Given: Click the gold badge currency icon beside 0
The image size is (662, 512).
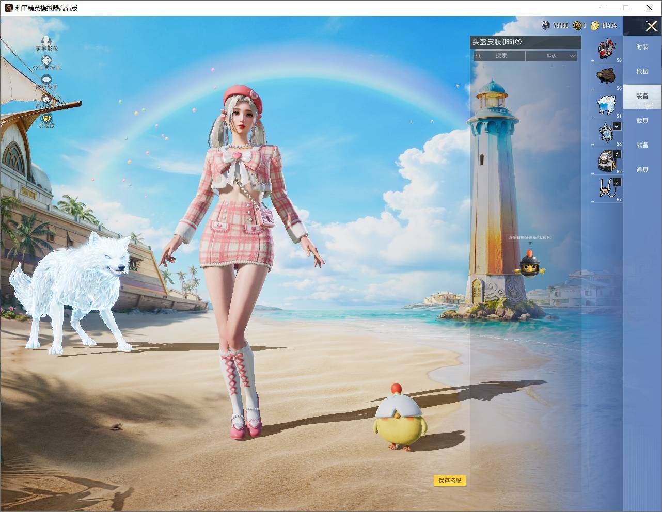Looking at the screenshot, I should [x=577, y=25].
